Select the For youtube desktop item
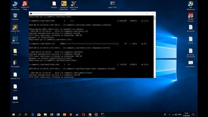This screenshot has height=117, width=208. pyautogui.click(x=15, y=64)
